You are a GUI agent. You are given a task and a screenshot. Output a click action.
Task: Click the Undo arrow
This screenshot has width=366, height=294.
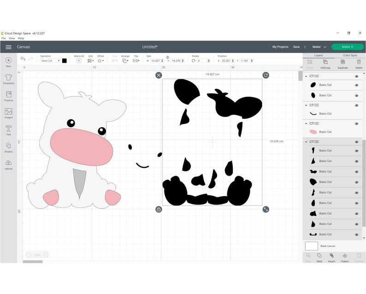(23, 59)
